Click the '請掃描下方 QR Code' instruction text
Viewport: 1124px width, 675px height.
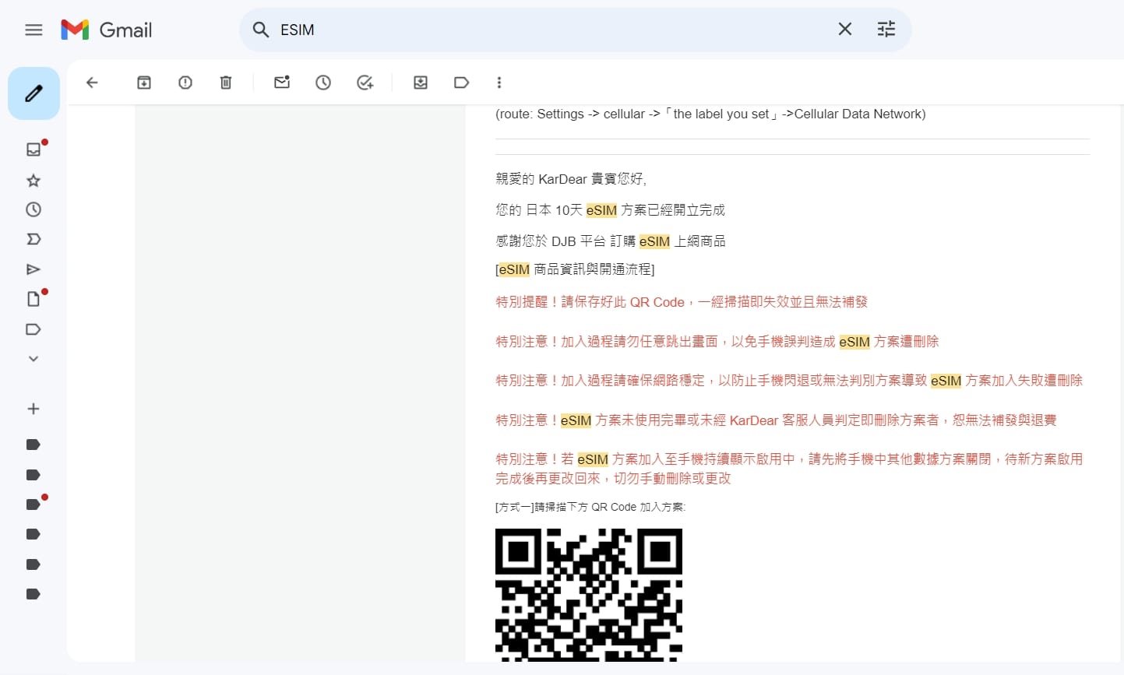tap(590, 507)
